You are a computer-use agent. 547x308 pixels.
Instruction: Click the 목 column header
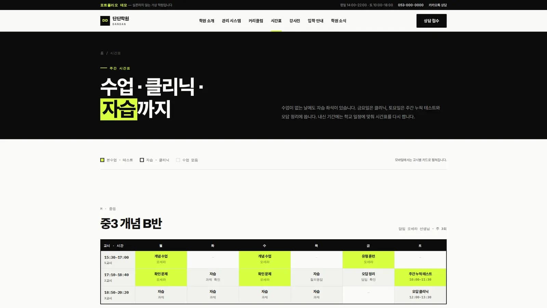coord(317,246)
